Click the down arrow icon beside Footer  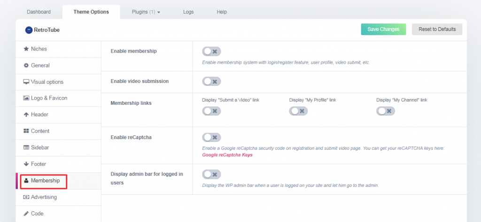pos(26,164)
